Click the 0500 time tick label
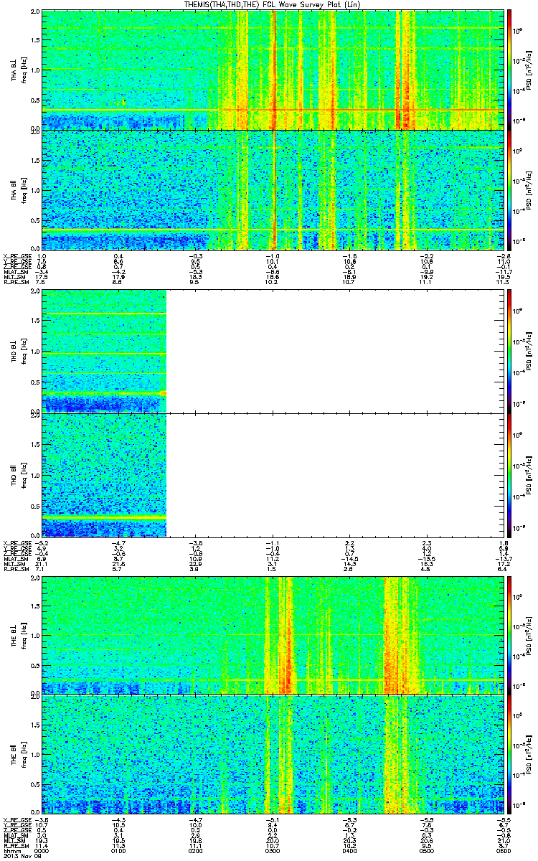The width and height of the screenshot is (538, 861). 425,850
